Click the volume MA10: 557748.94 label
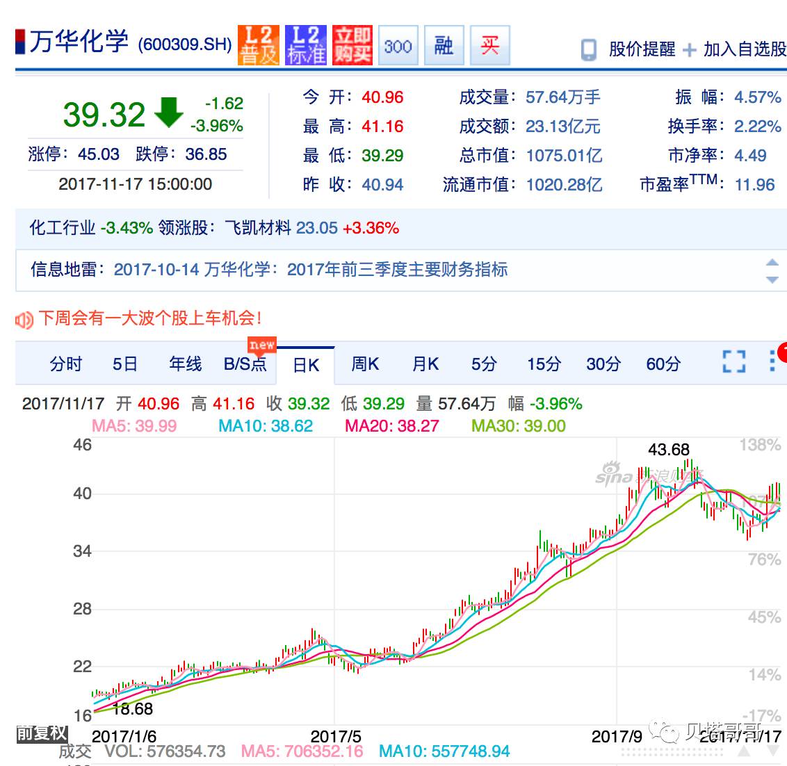 point(444,751)
